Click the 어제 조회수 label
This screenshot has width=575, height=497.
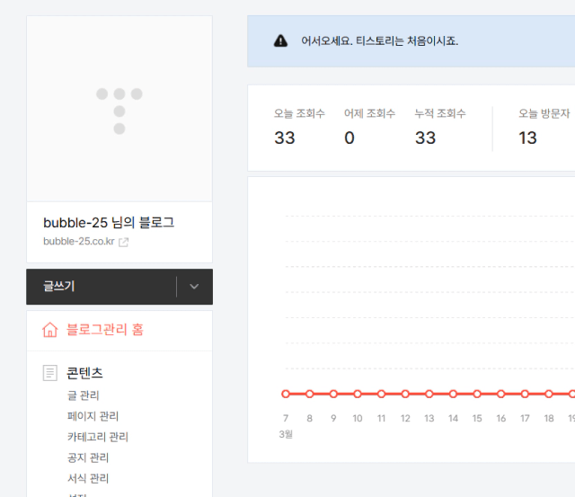(369, 113)
